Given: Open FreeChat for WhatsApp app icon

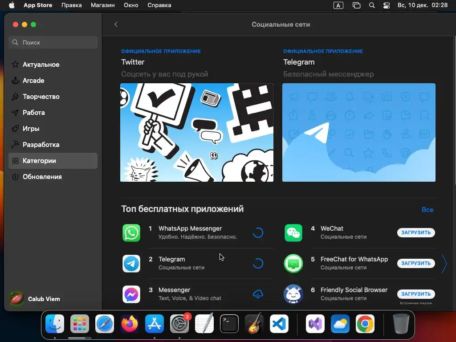Looking at the screenshot, I should pyautogui.click(x=293, y=264).
